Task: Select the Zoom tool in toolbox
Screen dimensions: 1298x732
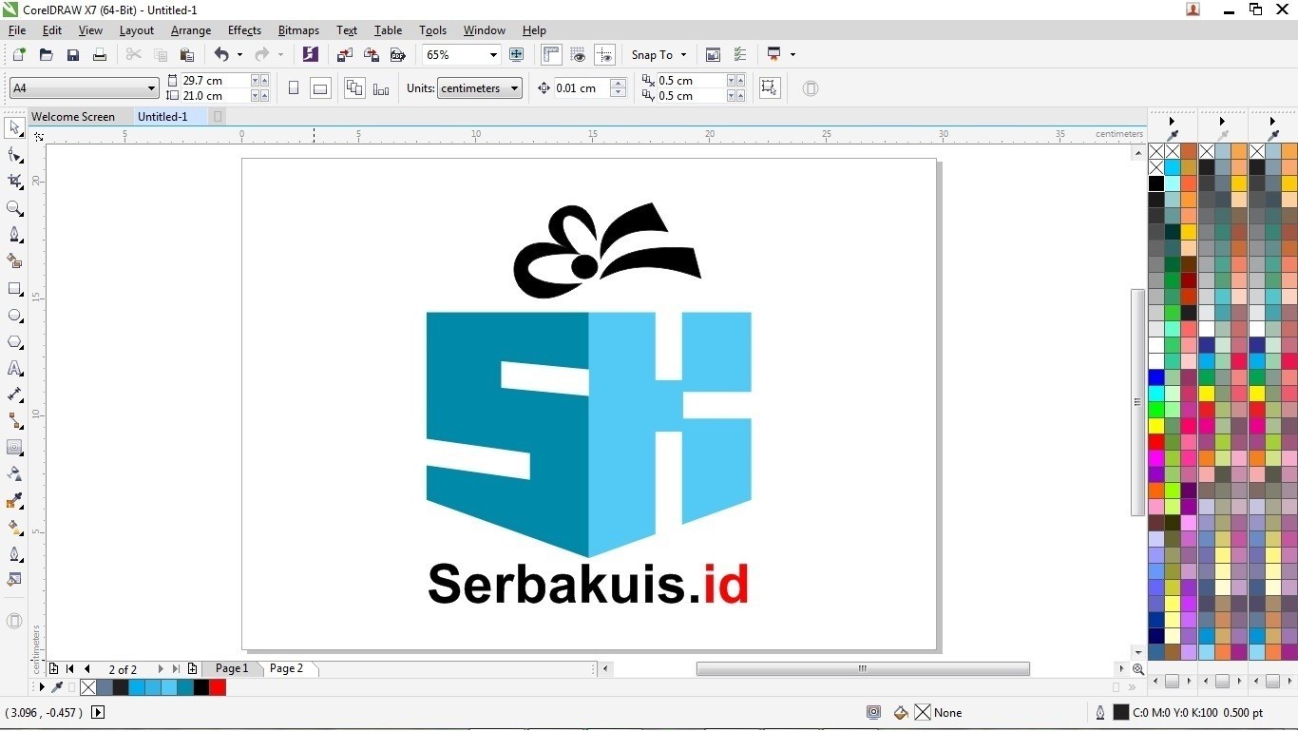Action: 14,208
